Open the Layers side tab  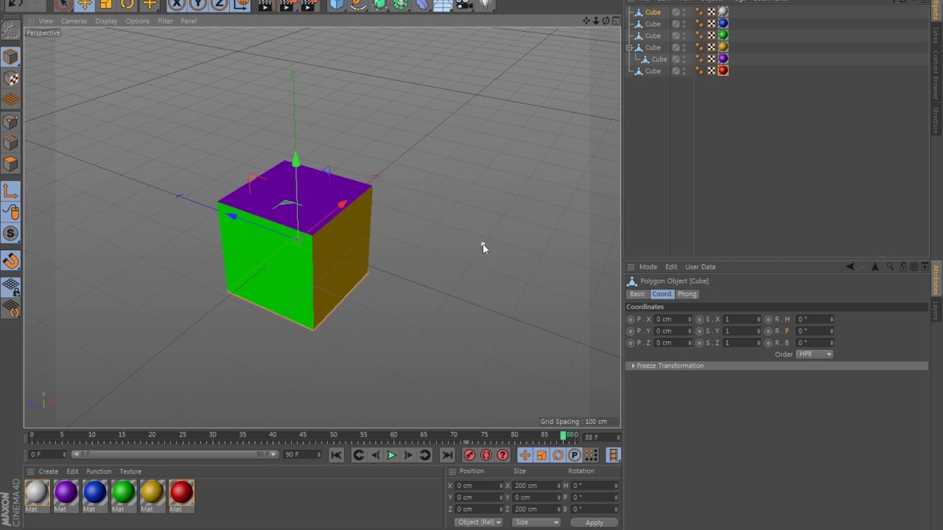(936, 310)
